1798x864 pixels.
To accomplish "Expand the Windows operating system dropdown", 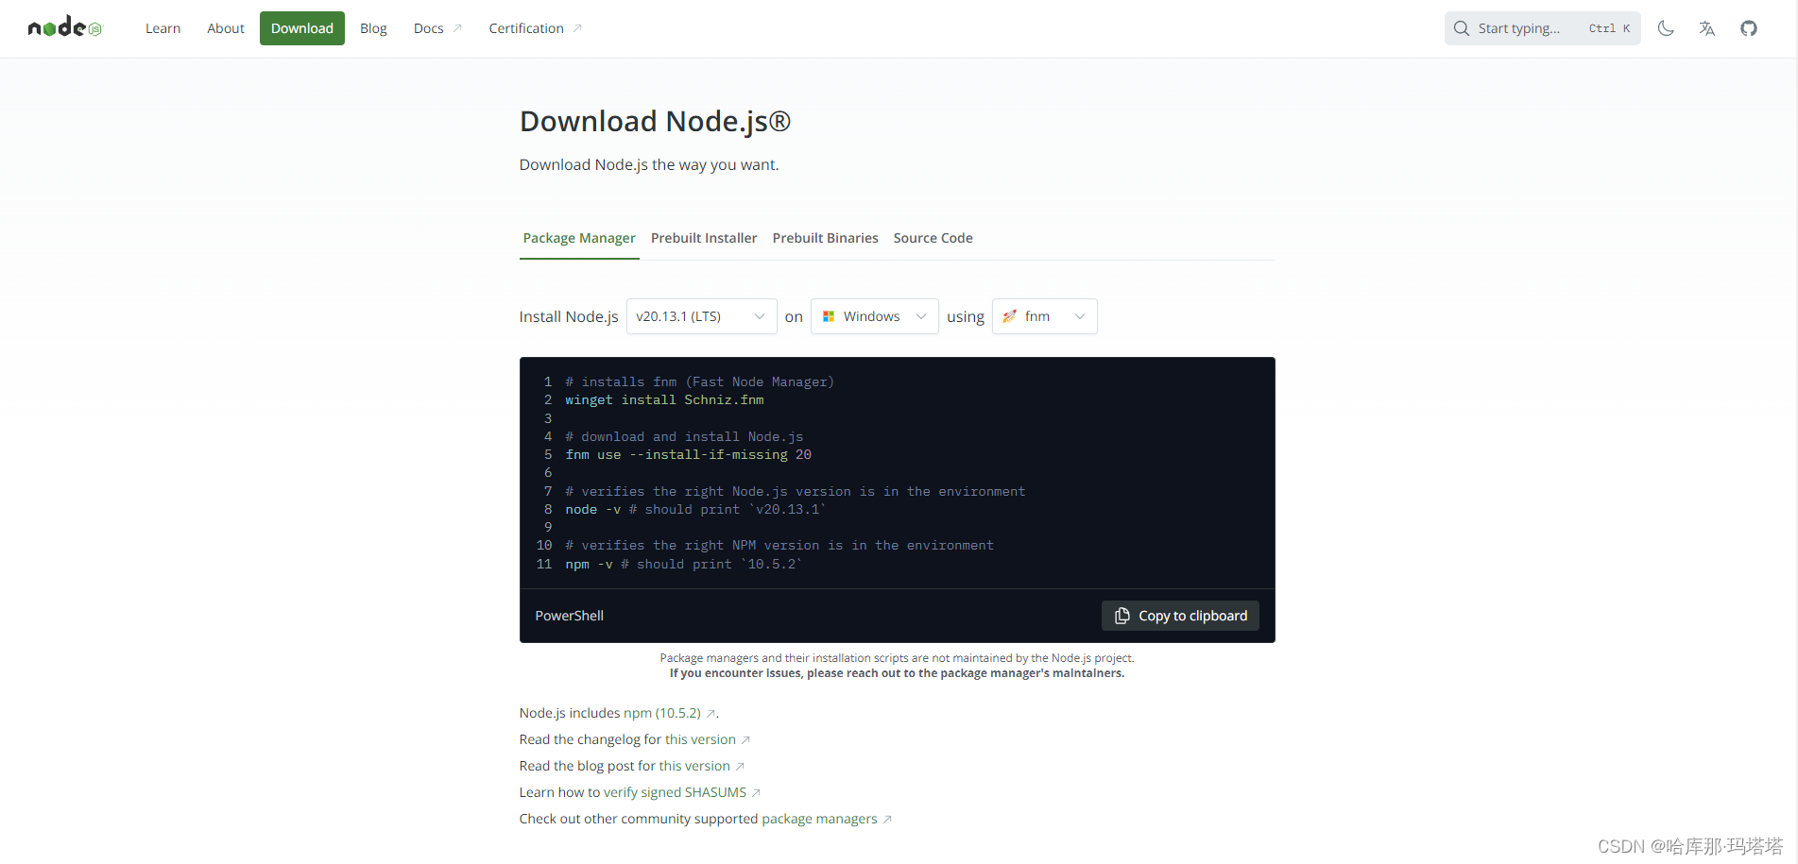I will (873, 315).
